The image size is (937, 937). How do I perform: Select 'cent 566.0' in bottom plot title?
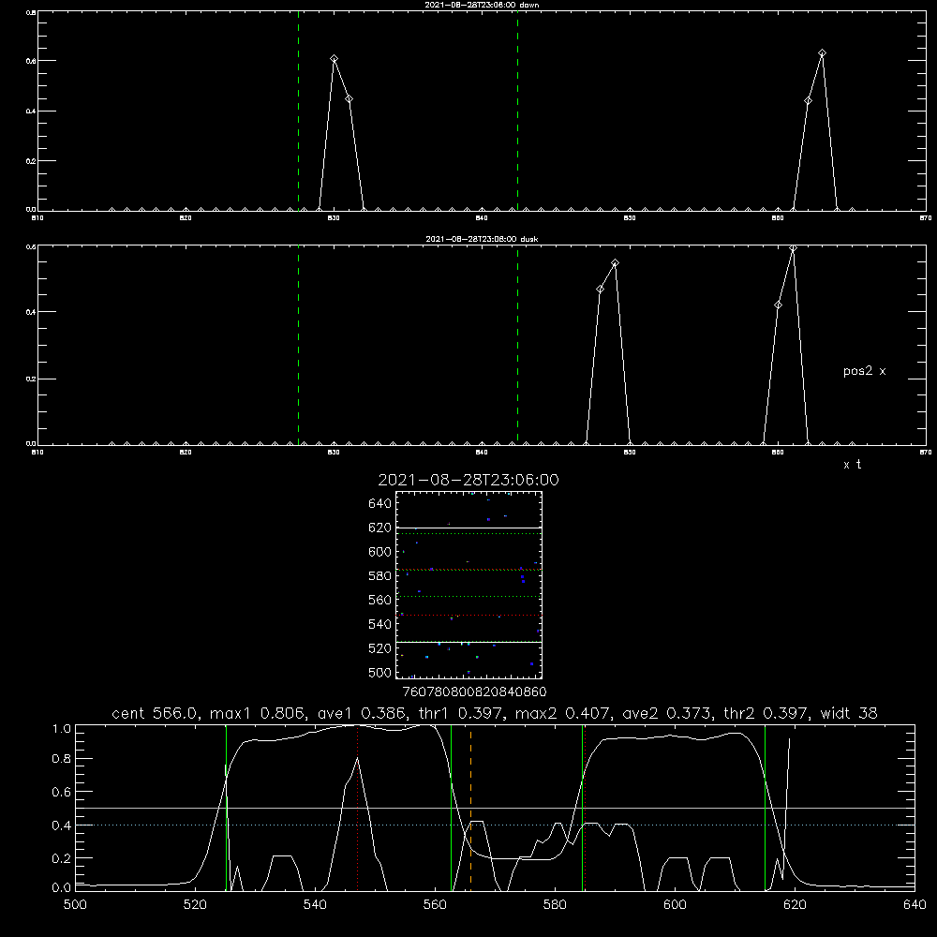tap(155, 713)
